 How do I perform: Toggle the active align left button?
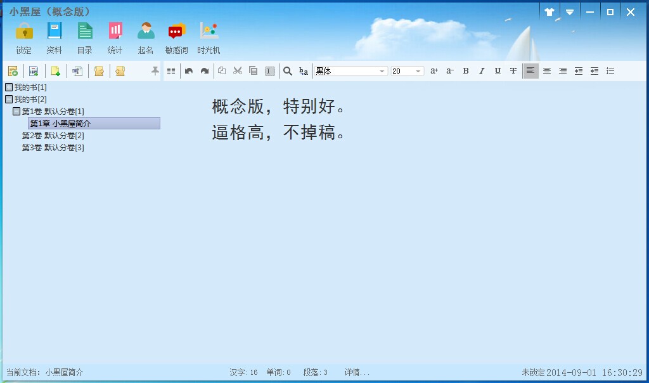coord(530,71)
